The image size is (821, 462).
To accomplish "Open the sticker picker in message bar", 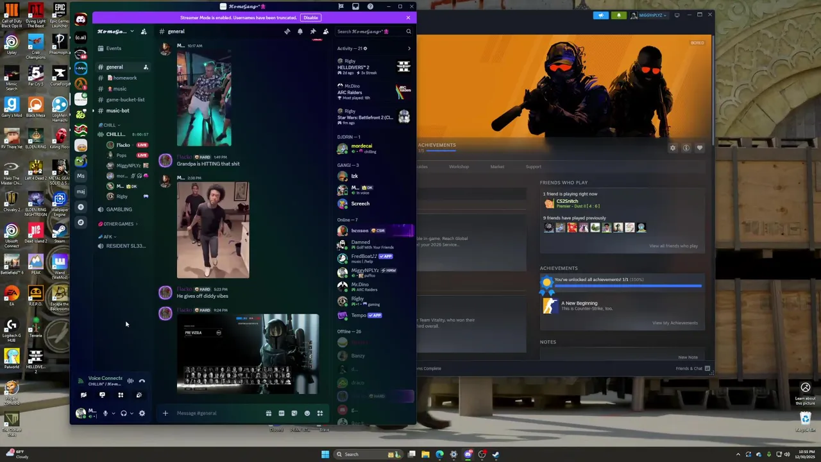I will coord(294,413).
